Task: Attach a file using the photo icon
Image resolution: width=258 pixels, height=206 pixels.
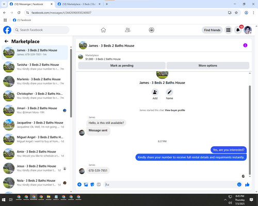Action: click(x=86, y=184)
